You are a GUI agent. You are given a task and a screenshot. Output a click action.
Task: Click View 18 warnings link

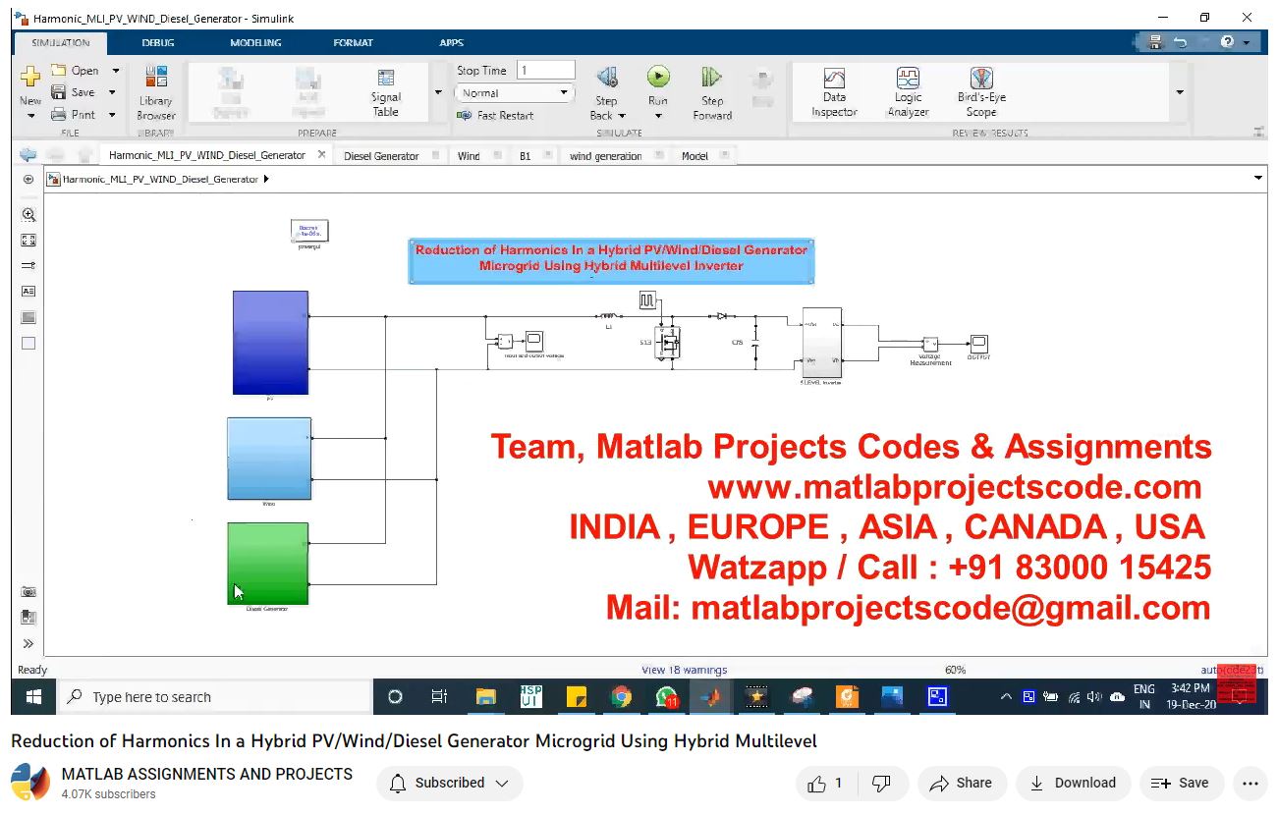[x=684, y=670]
